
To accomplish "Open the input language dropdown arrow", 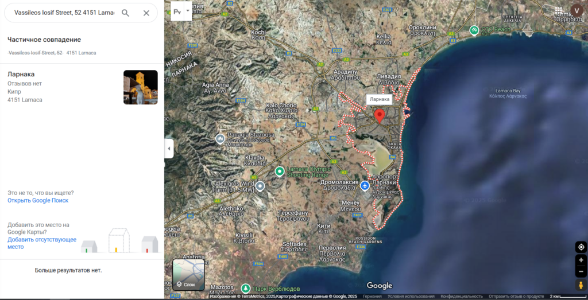I will point(187,10).
